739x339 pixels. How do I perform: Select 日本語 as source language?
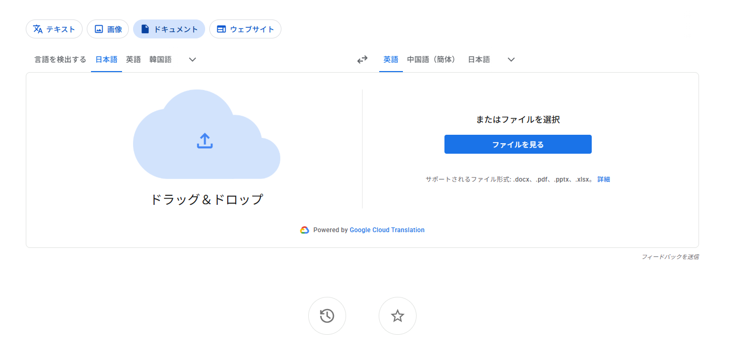(x=106, y=59)
